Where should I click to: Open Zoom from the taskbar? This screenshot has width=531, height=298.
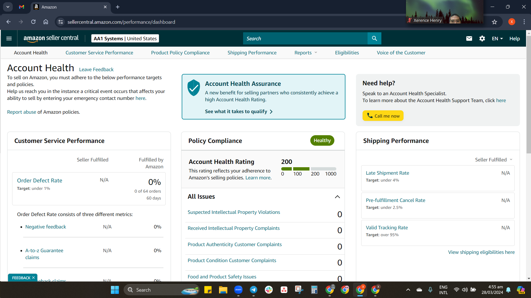click(238, 290)
